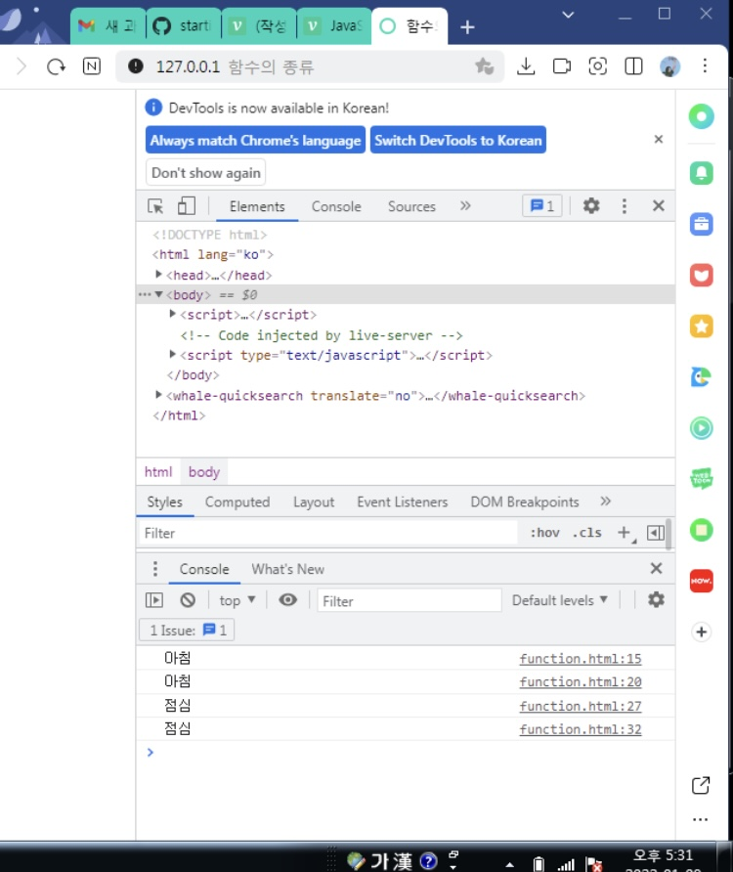Image resolution: width=733 pixels, height=872 pixels.
Task: Switch to the top Console tab
Action: [x=336, y=206]
